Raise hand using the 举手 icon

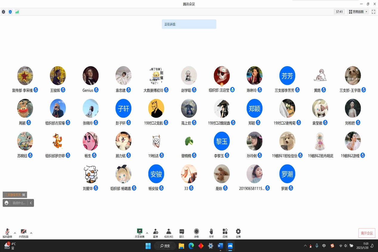211,231
